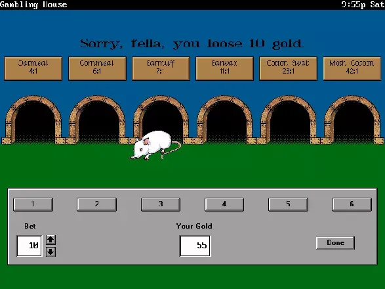Bet on mouse hole number 5
The height and width of the screenshot is (289, 385).
(288, 204)
